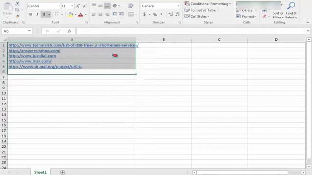This screenshot has height=175, width=312.
Task: Click the Cut scissors icon
Action: tap(18, 4)
